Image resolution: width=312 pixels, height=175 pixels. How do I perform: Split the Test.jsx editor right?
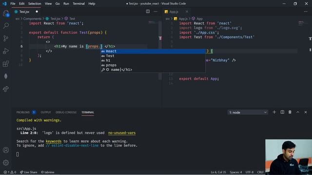point(148,12)
